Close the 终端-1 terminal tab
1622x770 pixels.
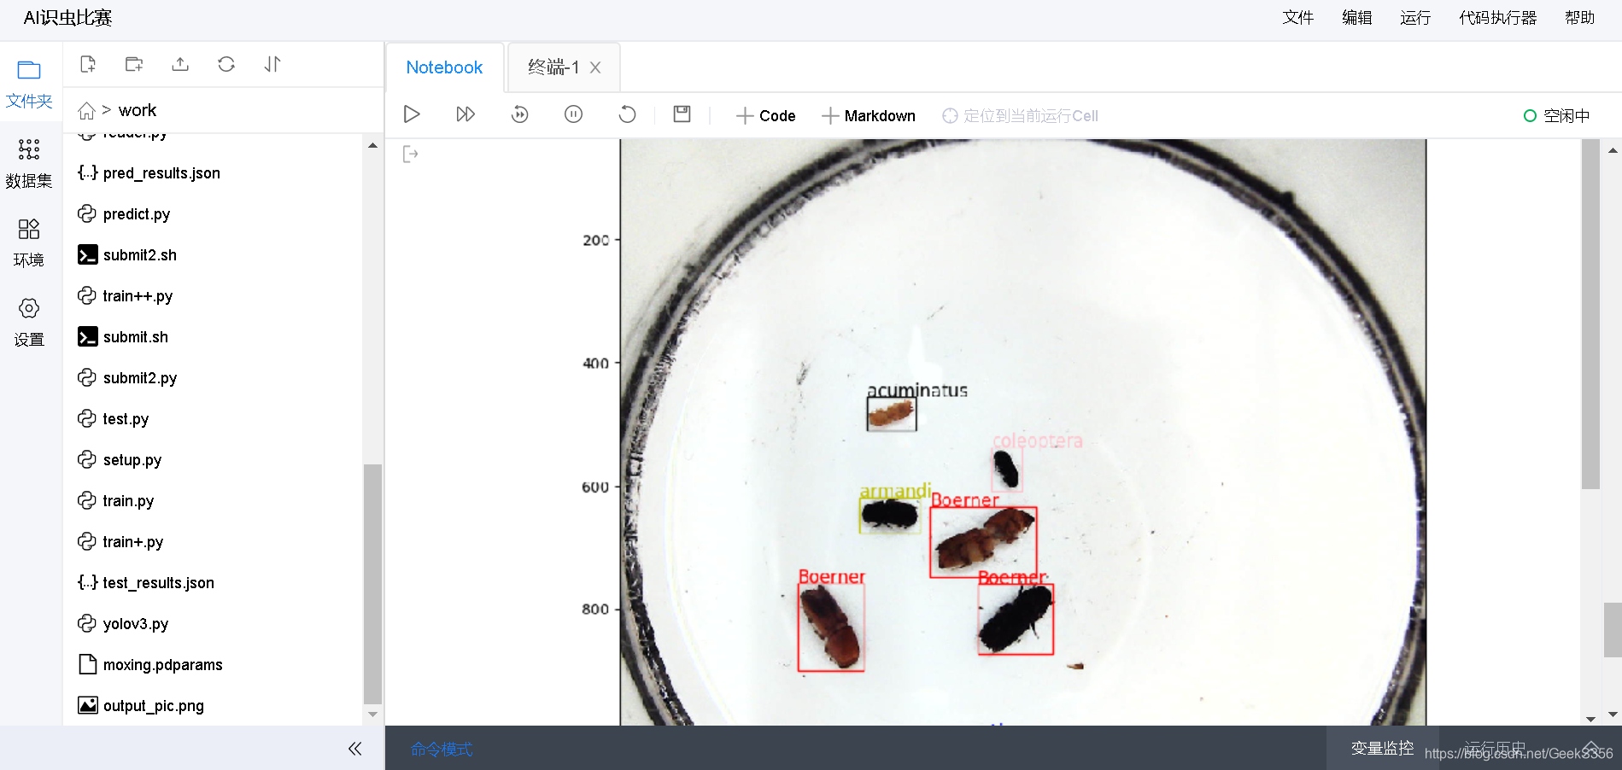(595, 67)
